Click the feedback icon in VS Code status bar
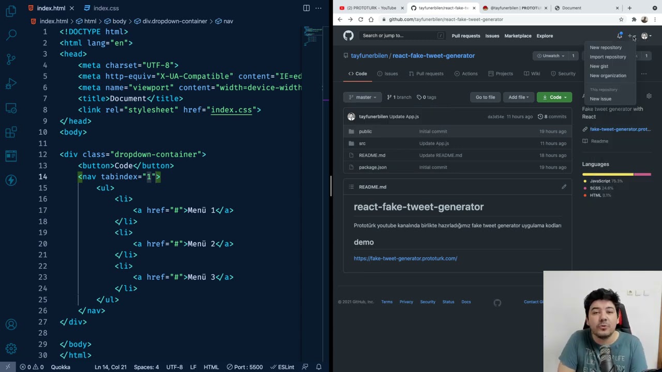Screen dimensions: 662x372 (x=306, y=367)
